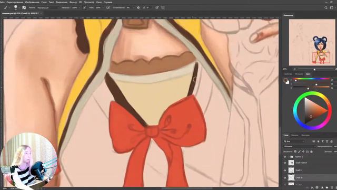Image resolution: width=337 pixels, height=190 pixels.
Task: Open the 3D menu
Action: click(x=81, y=2)
